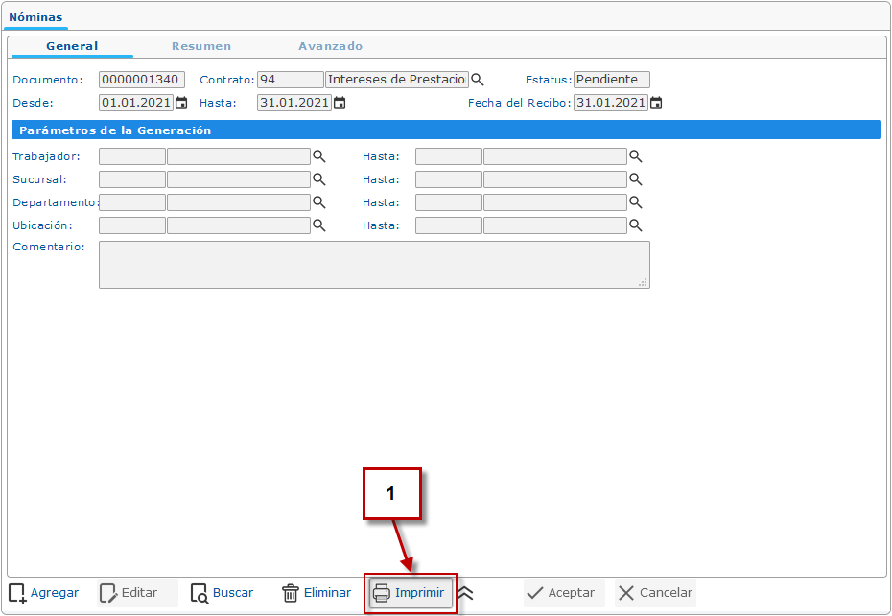Search Sucursal with the magnifier icon
The height and width of the screenshot is (616, 892).
(319, 179)
